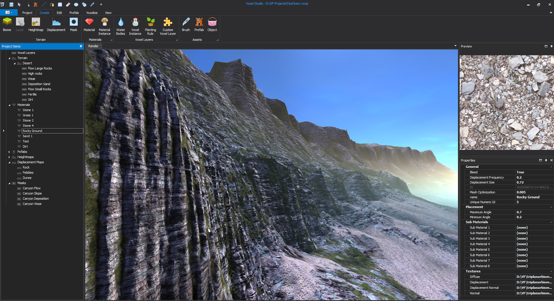Image resolution: width=554 pixels, height=301 pixels.
Task: Select the Displacement terrain tool
Action: coord(56,24)
